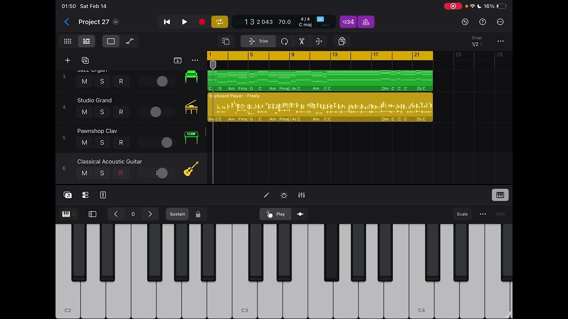Solo the Jazz Organ track
Screen dimensions: 568x319
pyautogui.click(x=102, y=82)
